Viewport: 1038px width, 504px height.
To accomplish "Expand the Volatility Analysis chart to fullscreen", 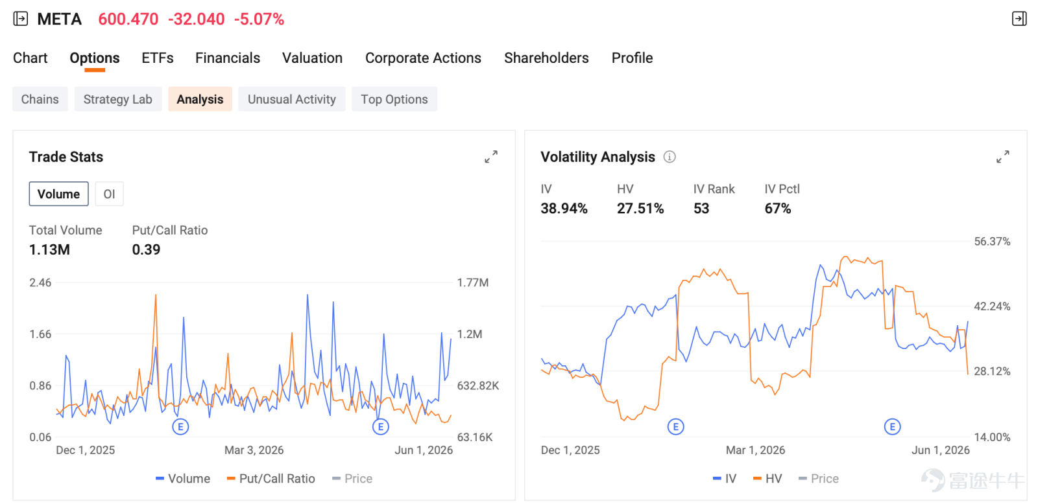I will tap(1003, 157).
